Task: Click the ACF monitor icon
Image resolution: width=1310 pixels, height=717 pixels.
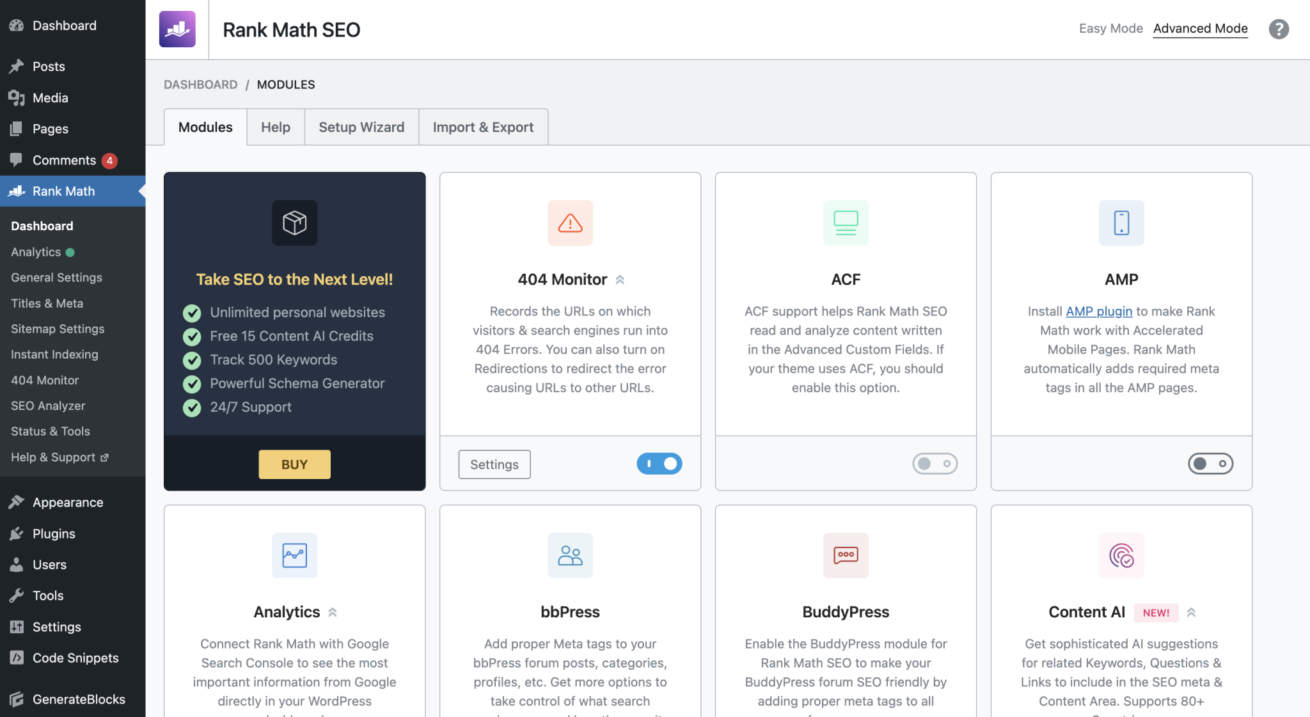Action: 846,223
